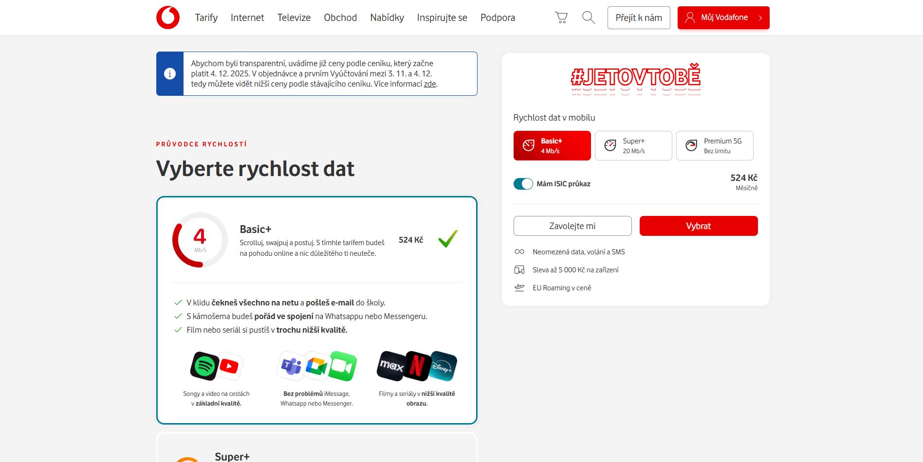
Task: Click the search magnifier icon
Action: 589,18
